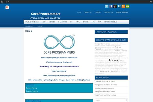The height and width of the screenshot is (102, 153).
Task: Select the .NET category
Action: 44,22
